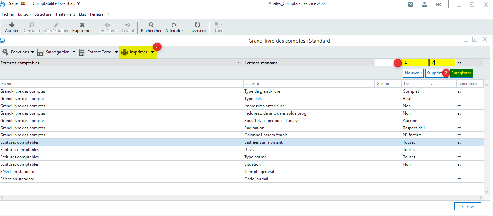Screen dimensions: 493x216
Task: Click the Ajouter plus icon
Action: pyautogui.click(x=12, y=25)
